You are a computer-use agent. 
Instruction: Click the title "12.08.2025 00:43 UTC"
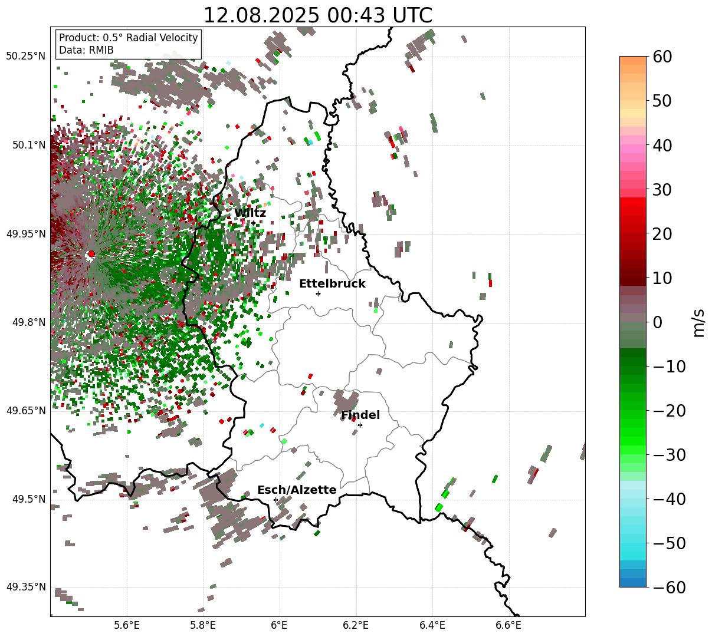pos(317,15)
